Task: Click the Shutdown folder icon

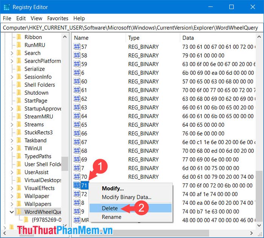Action: click(x=19, y=92)
